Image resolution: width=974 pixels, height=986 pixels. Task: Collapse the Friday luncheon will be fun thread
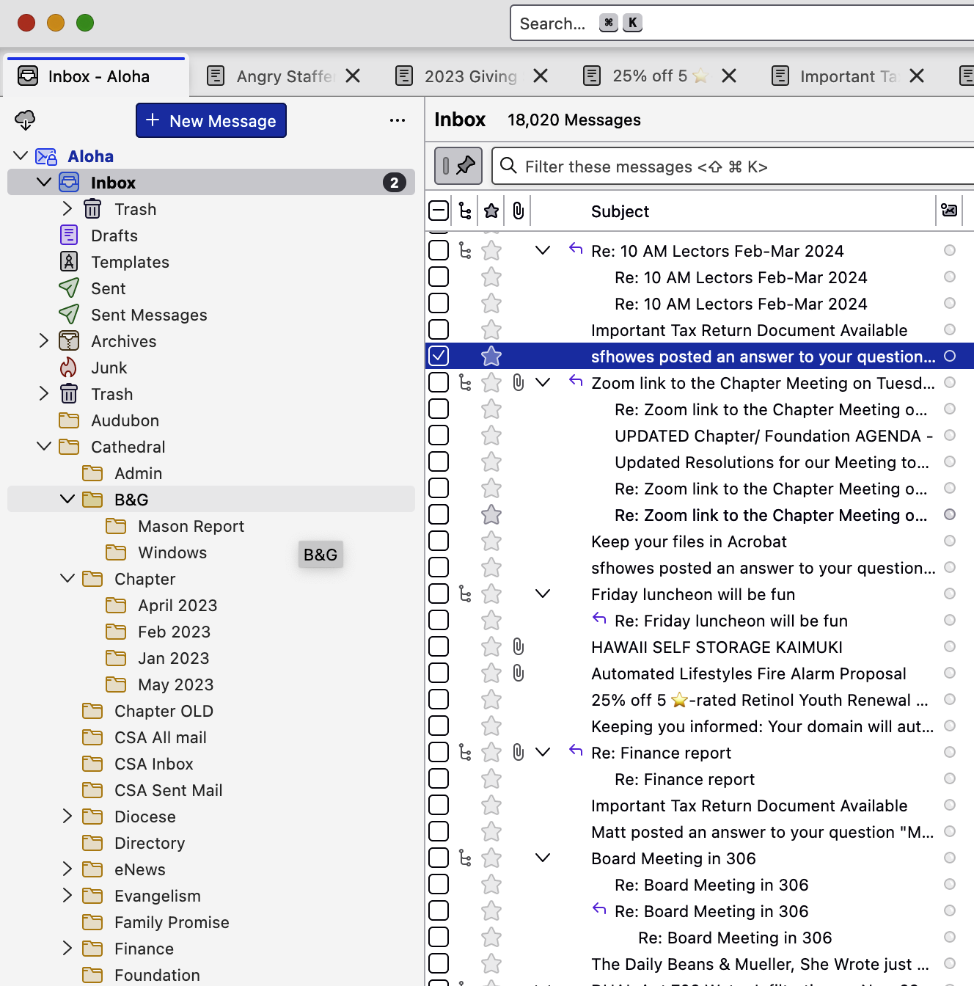click(x=543, y=594)
